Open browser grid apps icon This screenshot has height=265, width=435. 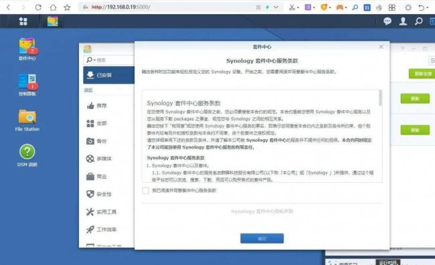tap(391, 7)
